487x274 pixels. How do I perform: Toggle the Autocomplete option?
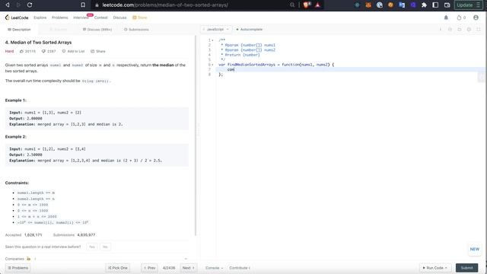(x=249, y=29)
